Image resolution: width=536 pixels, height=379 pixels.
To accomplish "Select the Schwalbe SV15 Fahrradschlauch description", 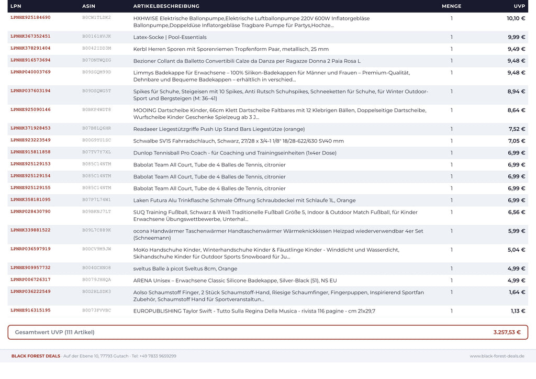I will [x=238, y=141].
